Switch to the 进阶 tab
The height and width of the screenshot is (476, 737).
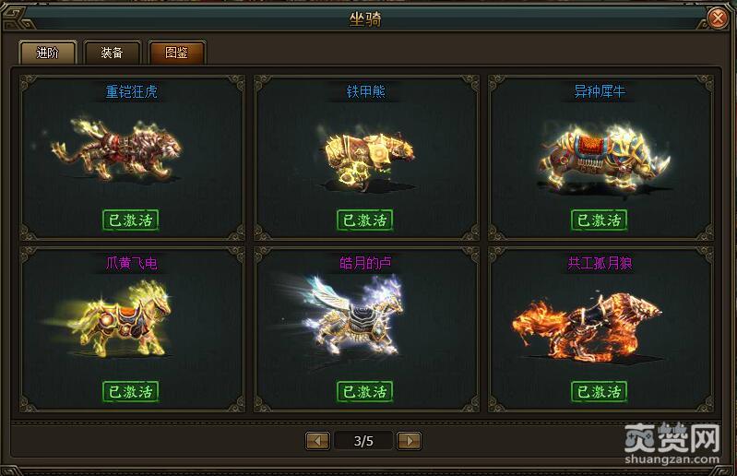pyautogui.click(x=47, y=53)
